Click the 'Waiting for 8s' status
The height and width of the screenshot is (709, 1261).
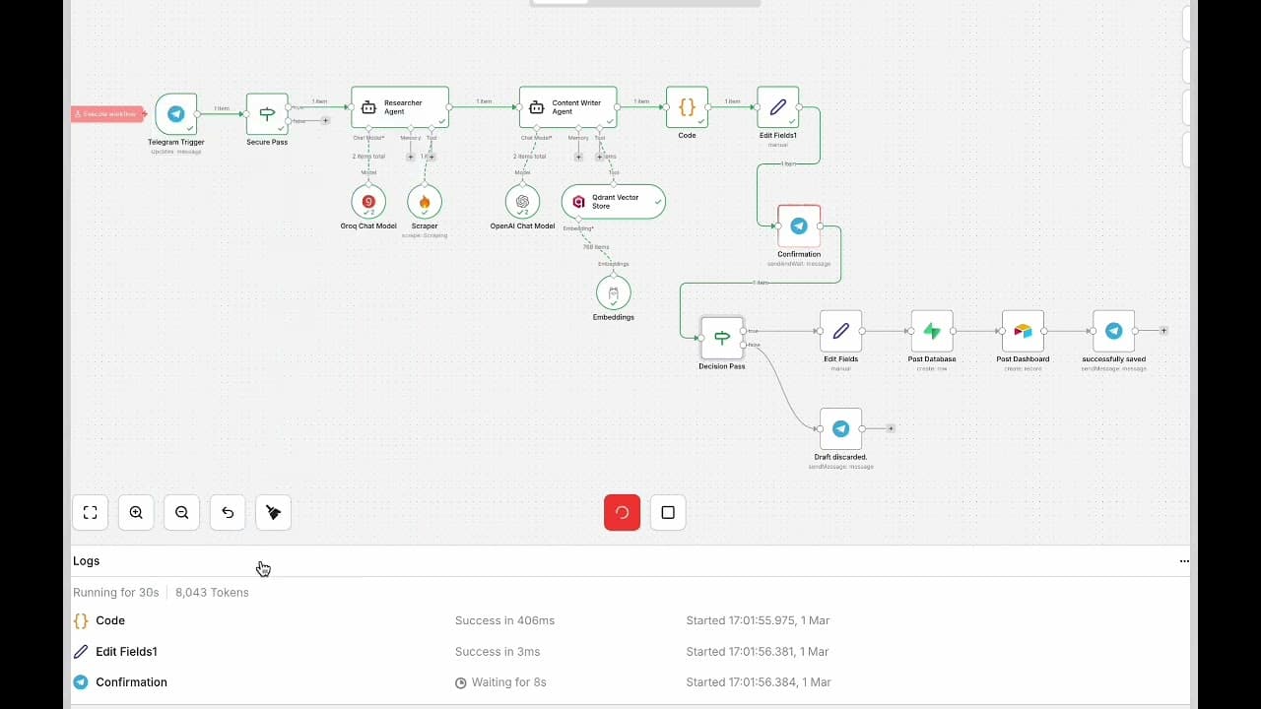pyautogui.click(x=500, y=682)
